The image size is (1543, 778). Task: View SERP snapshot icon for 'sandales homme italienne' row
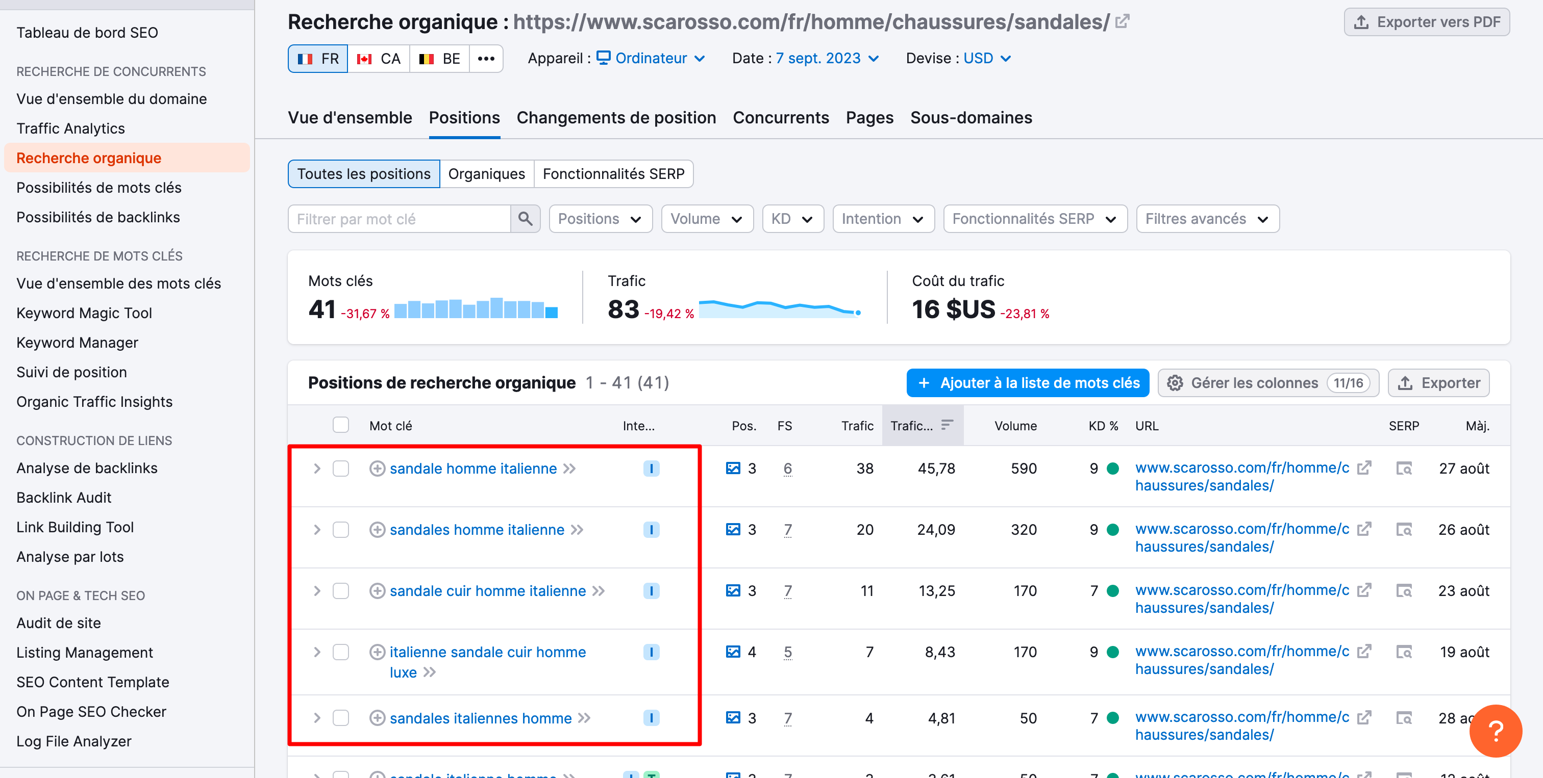coord(1403,530)
